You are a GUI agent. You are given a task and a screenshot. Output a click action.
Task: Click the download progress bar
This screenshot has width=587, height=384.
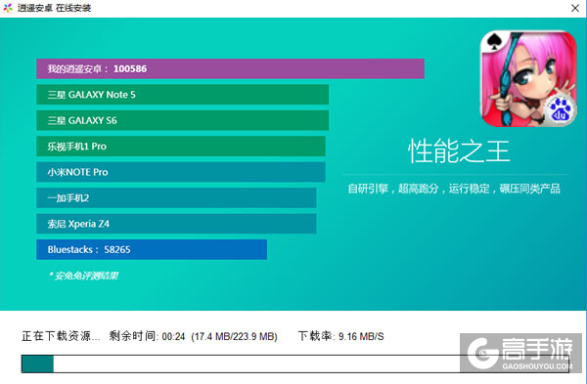[x=295, y=363]
